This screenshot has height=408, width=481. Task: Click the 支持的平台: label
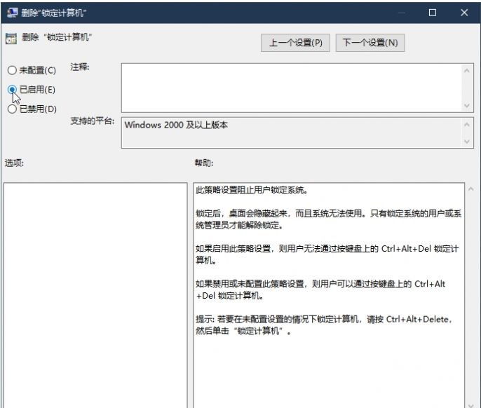click(x=92, y=121)
